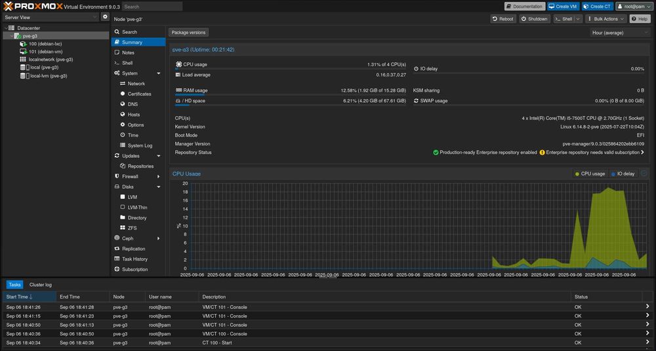
Task: Sort by the Description column header
Action: (x=384, y=297)
